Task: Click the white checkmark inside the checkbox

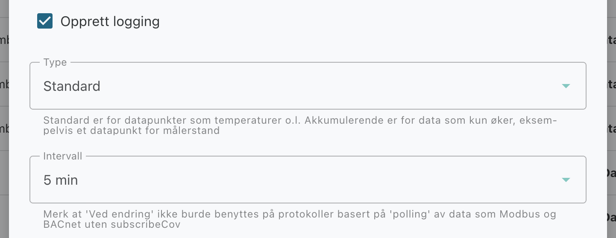Action: [x=45, y=21]
